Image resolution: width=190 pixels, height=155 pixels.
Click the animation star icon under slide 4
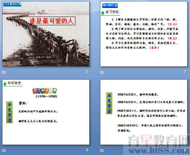102,150
